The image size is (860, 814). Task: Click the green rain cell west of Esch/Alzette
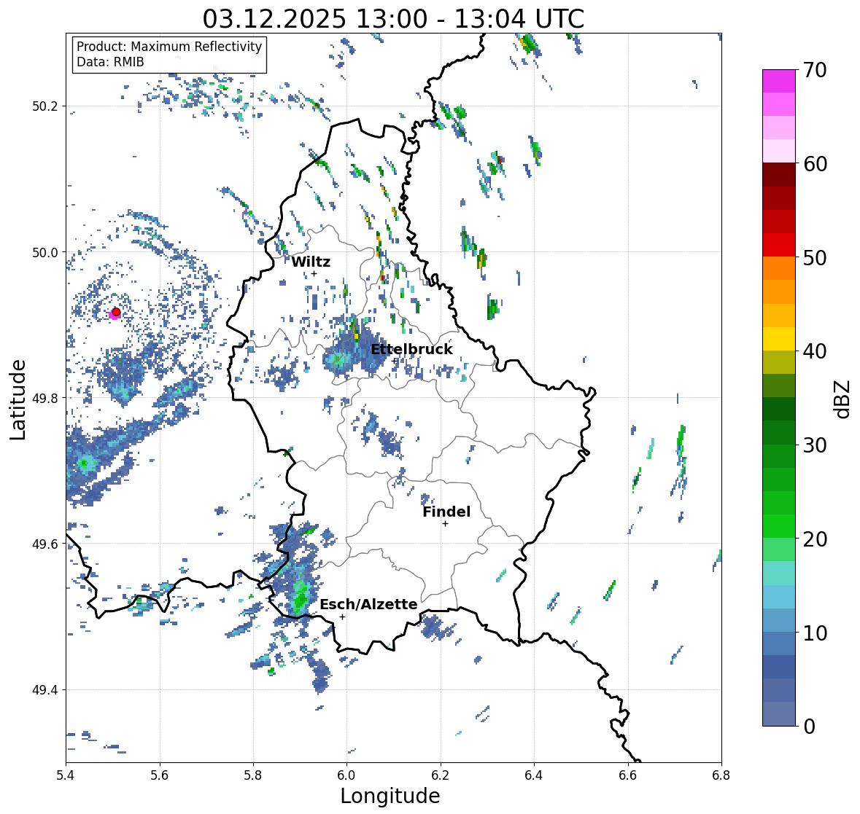coord(300,596)
